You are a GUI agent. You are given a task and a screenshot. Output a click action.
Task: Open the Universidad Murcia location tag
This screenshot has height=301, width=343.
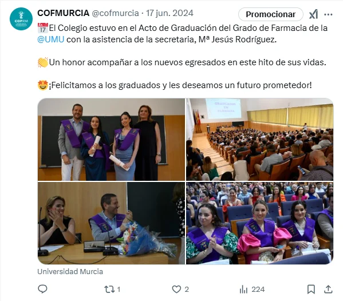click(70, 271)
